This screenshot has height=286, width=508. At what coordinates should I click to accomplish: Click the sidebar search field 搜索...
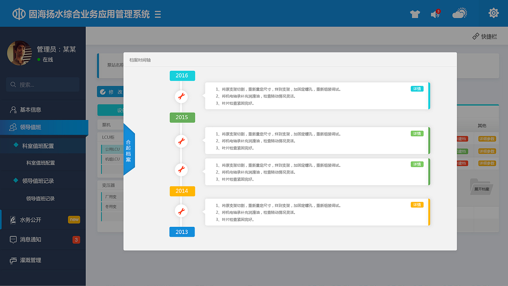tap(43, 85)
